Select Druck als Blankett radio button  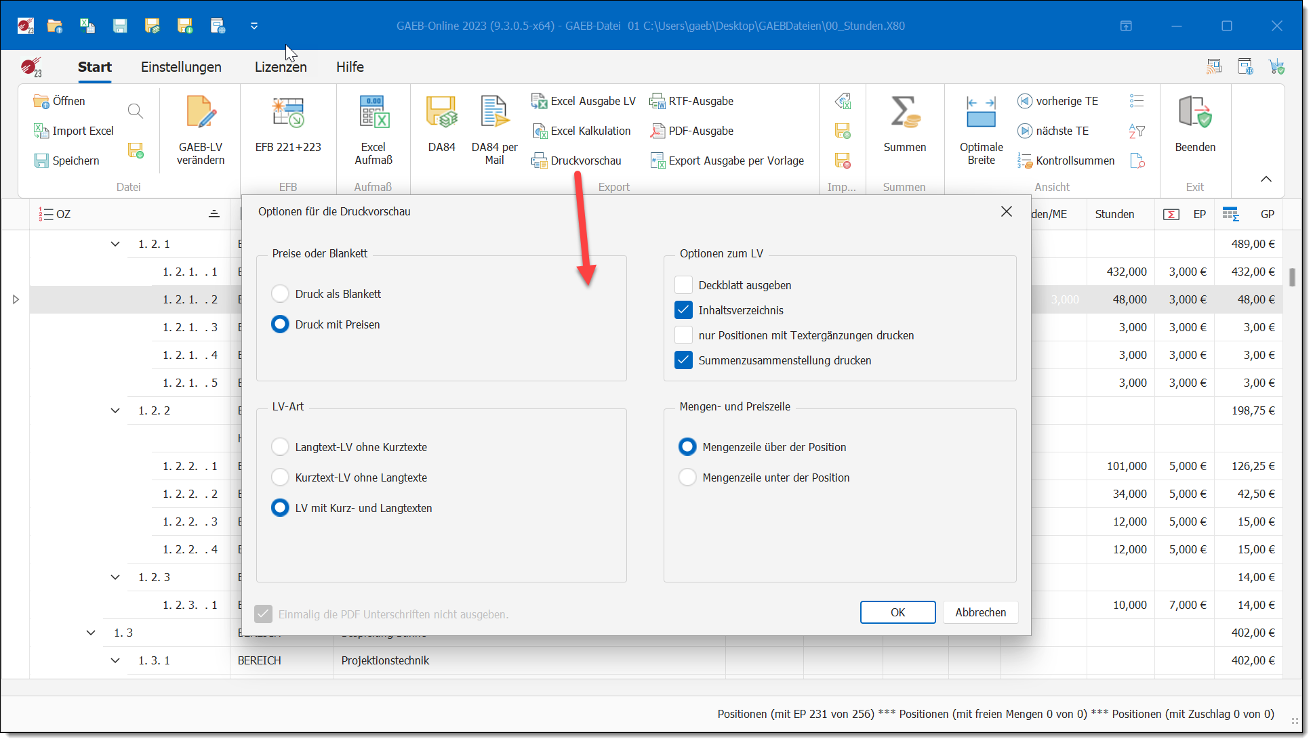click(x=280, y=294)
